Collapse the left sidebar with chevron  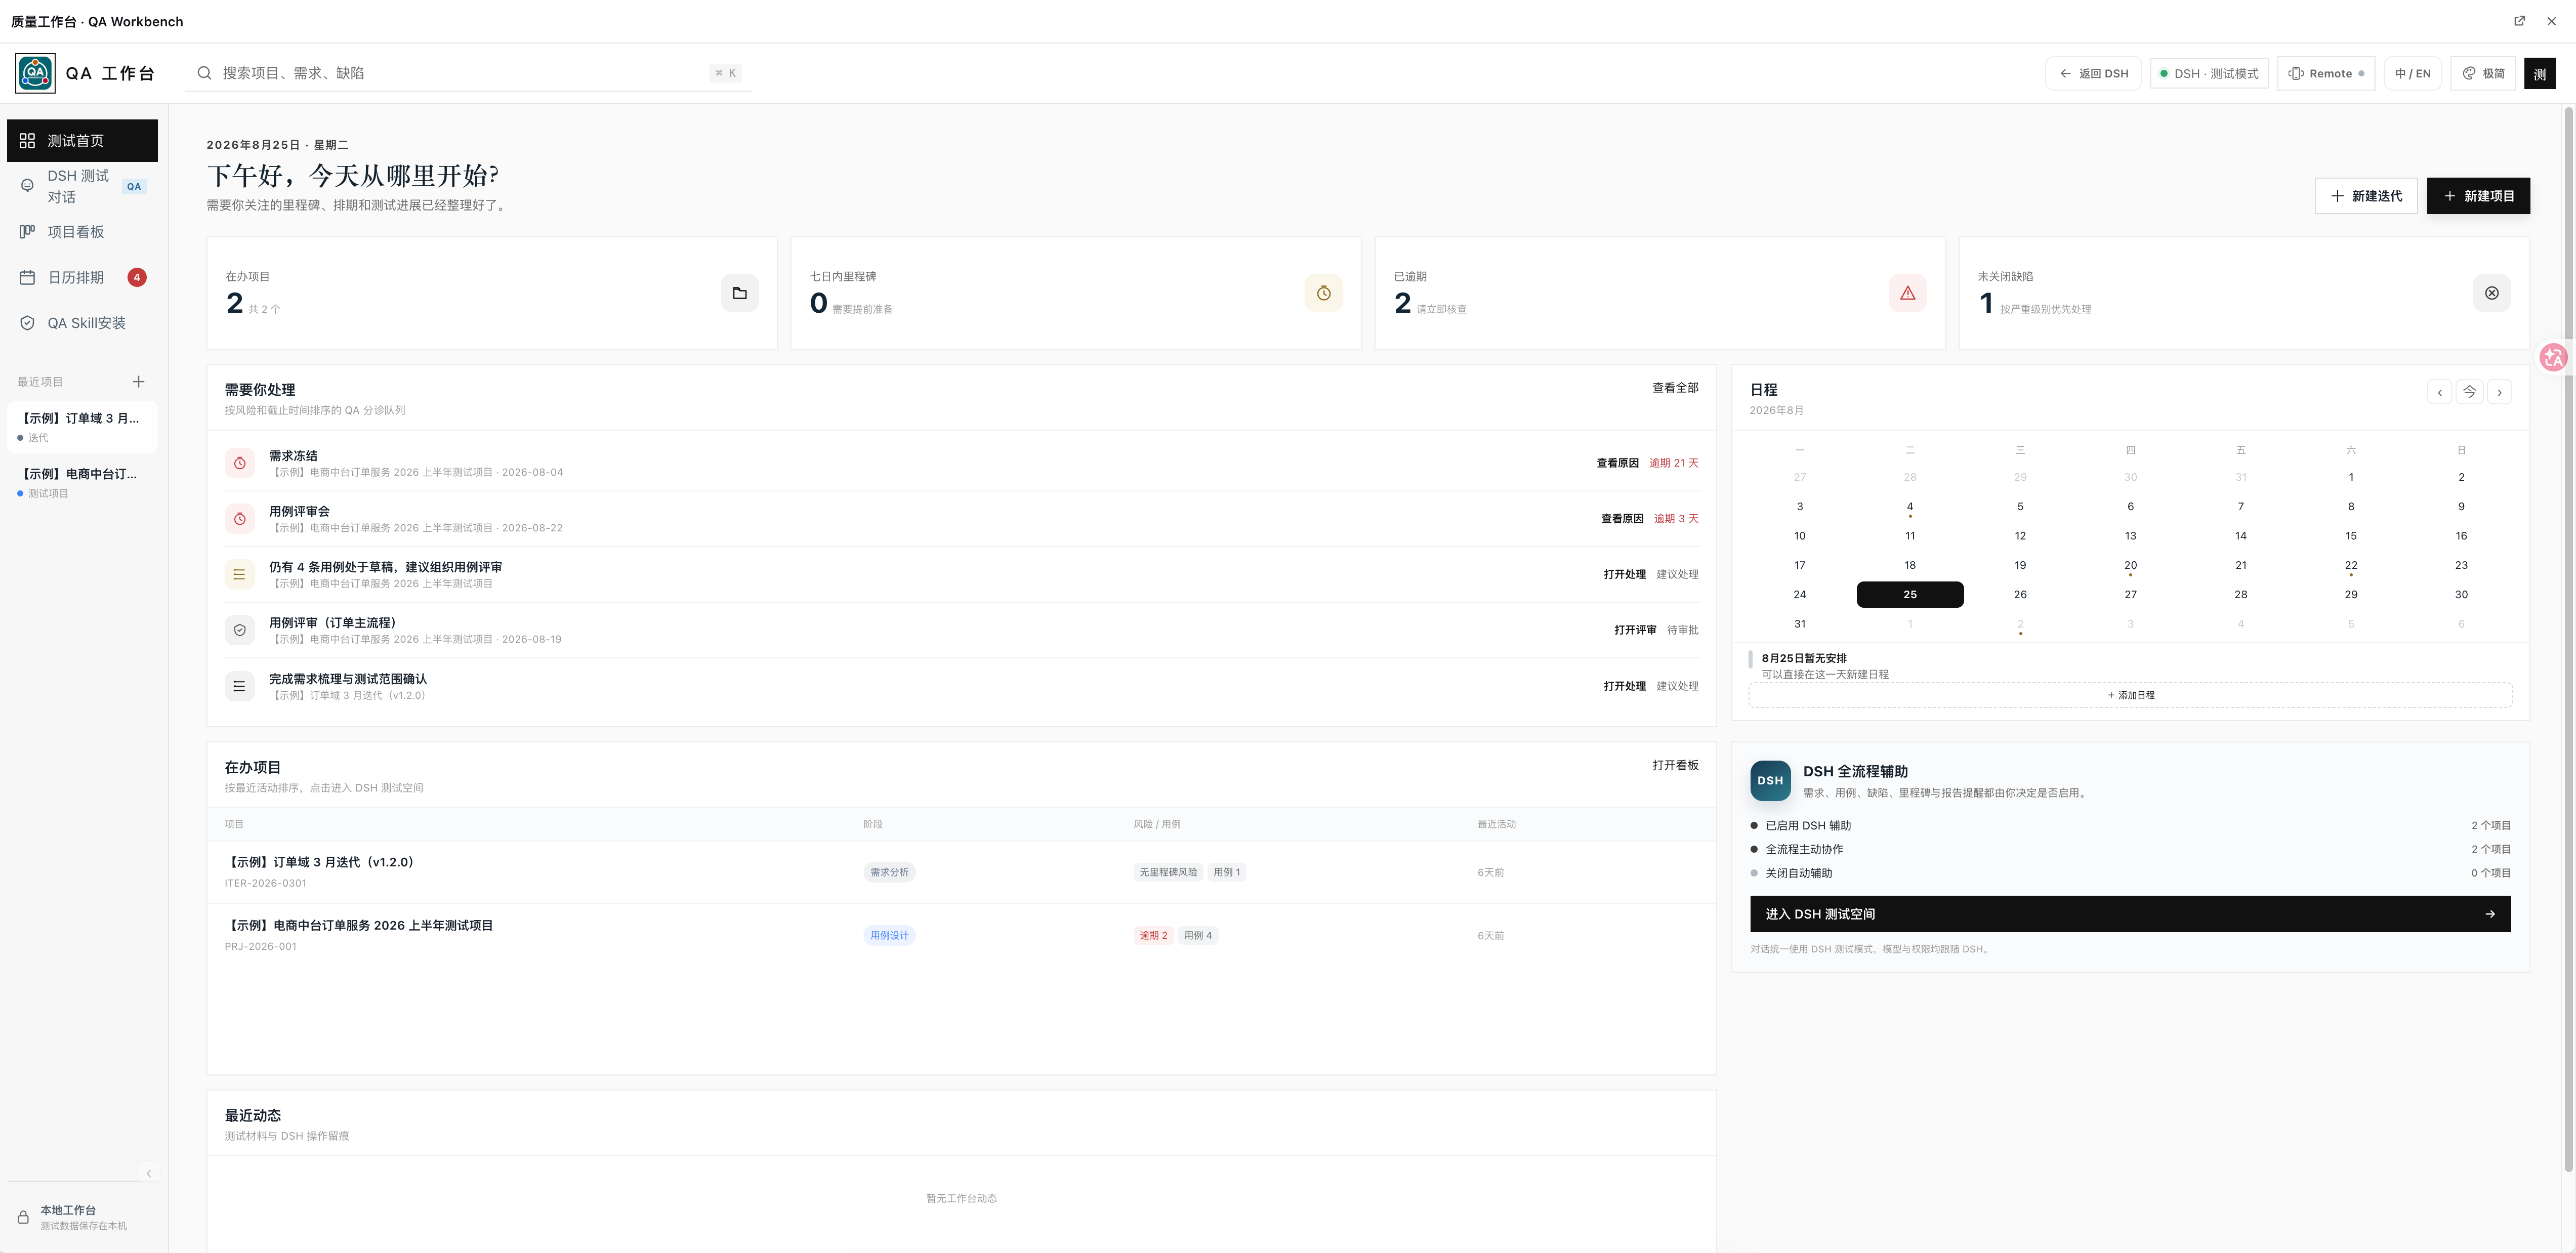148,1173
